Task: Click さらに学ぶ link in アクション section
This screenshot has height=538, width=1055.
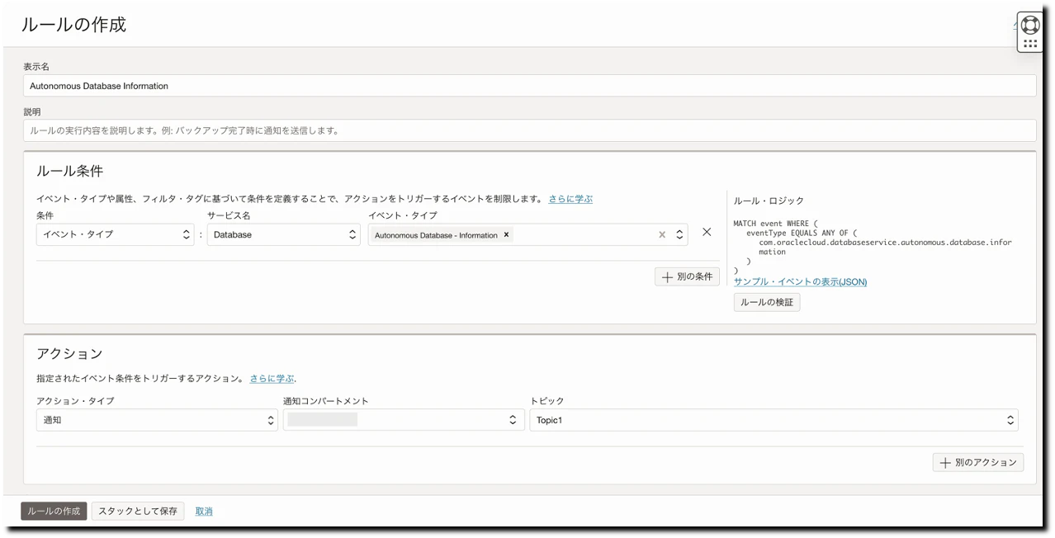Action: tap(272, 379)
